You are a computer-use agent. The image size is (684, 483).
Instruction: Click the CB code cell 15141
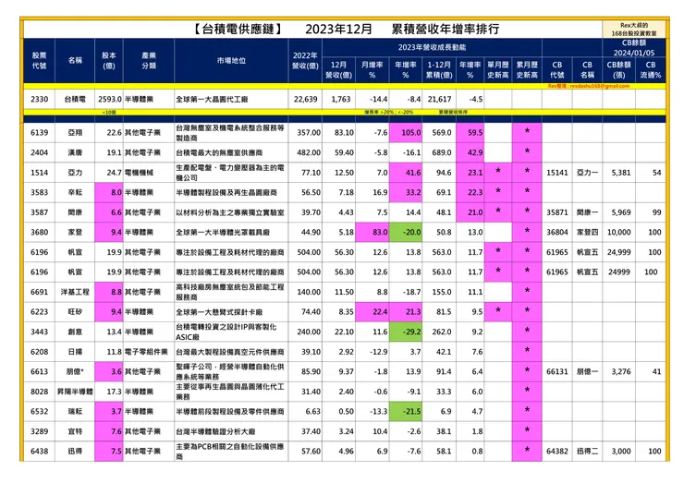tap(557, 173)
